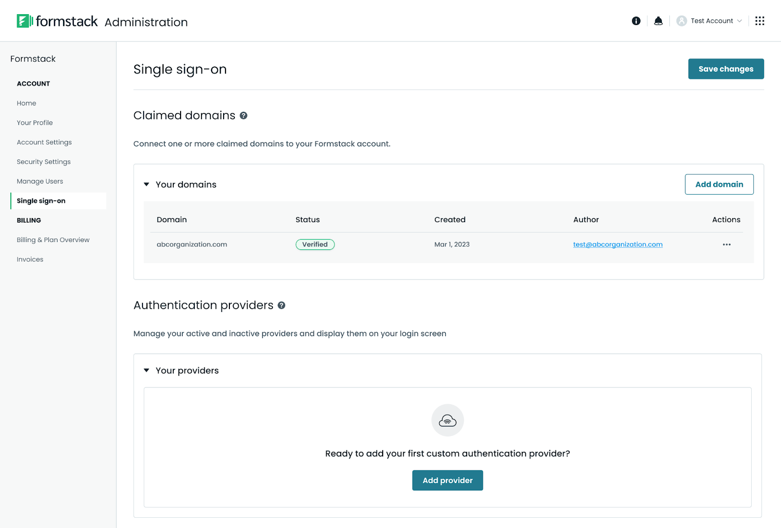The image size is (781, 528).
Task: Go to Security Settings in sidebar
Action: [43, 162]
